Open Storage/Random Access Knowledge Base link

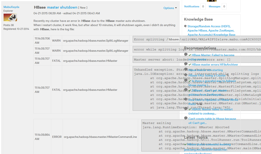pyautogui.click(x=211, y=31)
